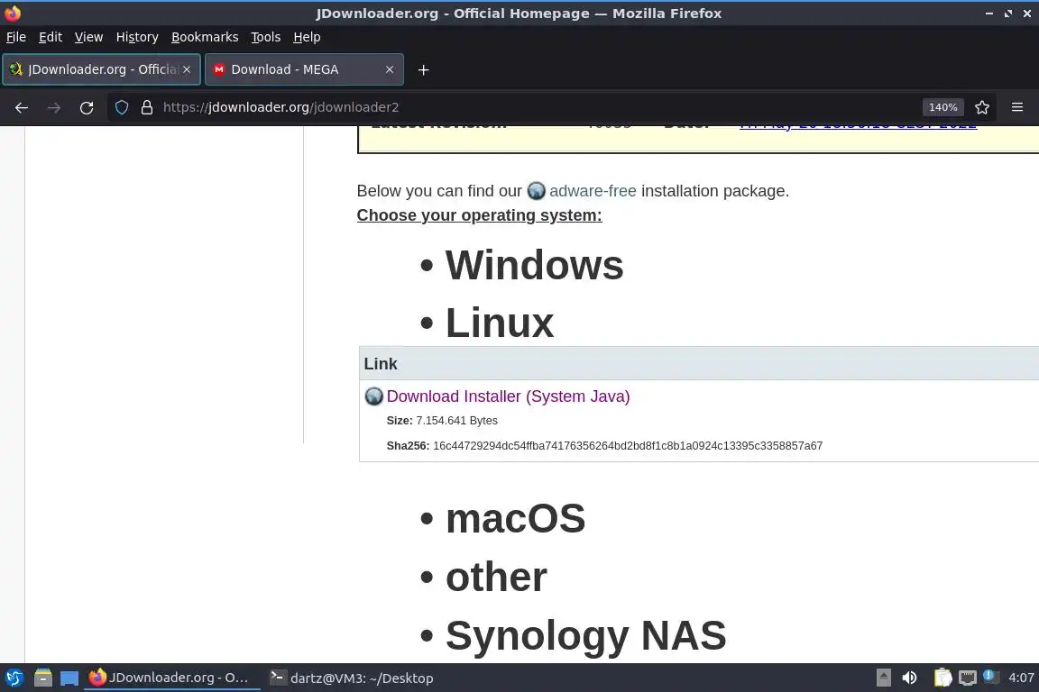Collapse the Linux download section
Screen dimensions: 1039x692
tap(500, 323)
